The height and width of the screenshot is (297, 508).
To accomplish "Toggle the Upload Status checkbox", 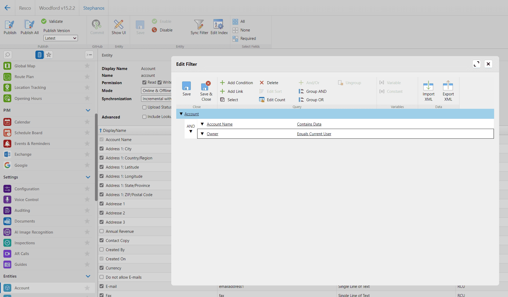I will 144,107.
